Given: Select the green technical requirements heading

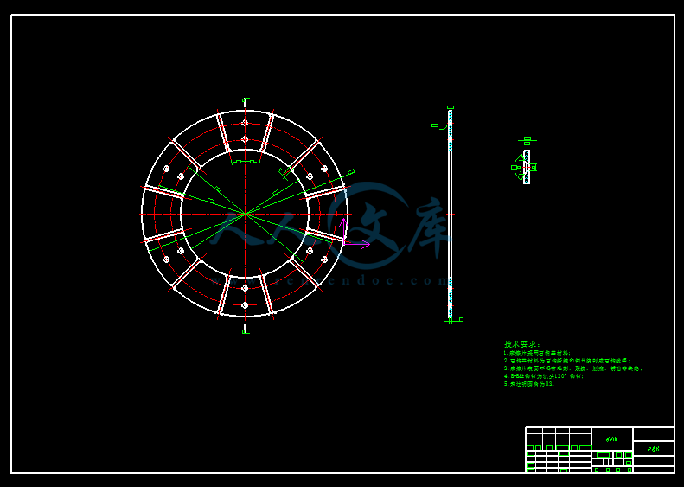Looking at the screenshot, I should click(522, 344).
